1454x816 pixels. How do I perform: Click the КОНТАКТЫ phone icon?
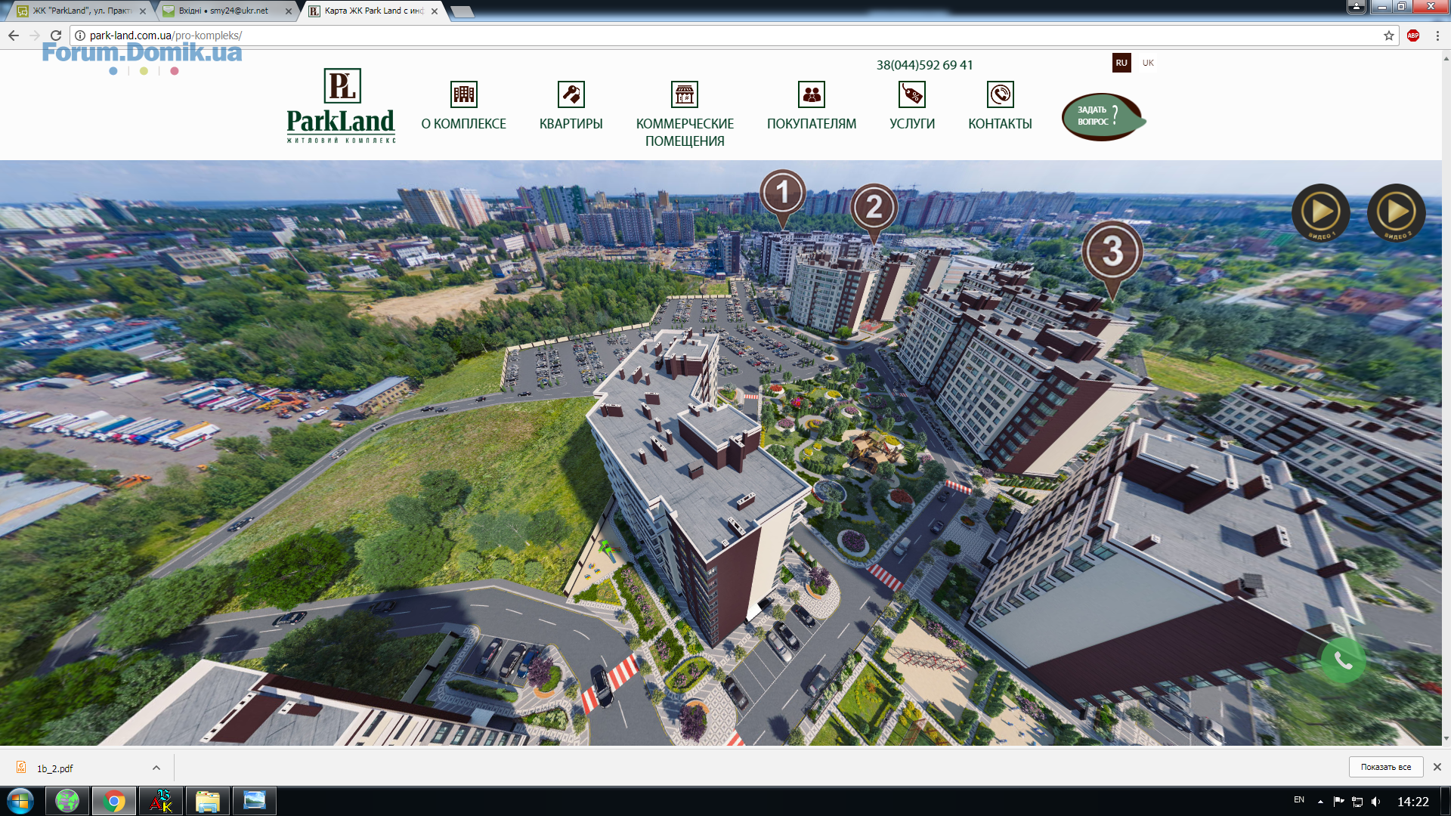(1001, 94)
